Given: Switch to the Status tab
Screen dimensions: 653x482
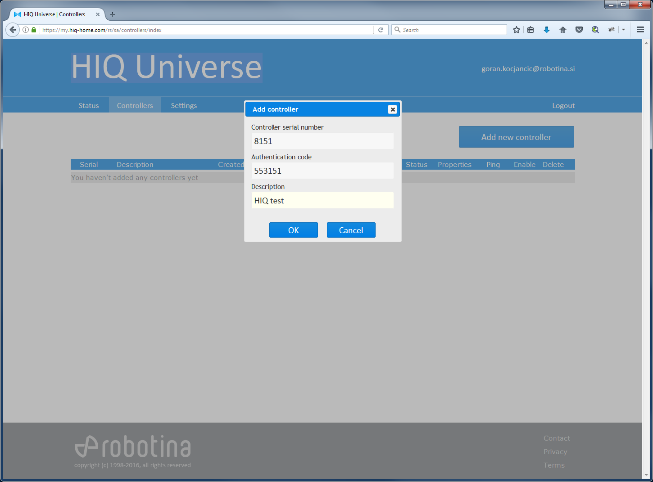Looking at the screenshot, I should coord(89,106).
